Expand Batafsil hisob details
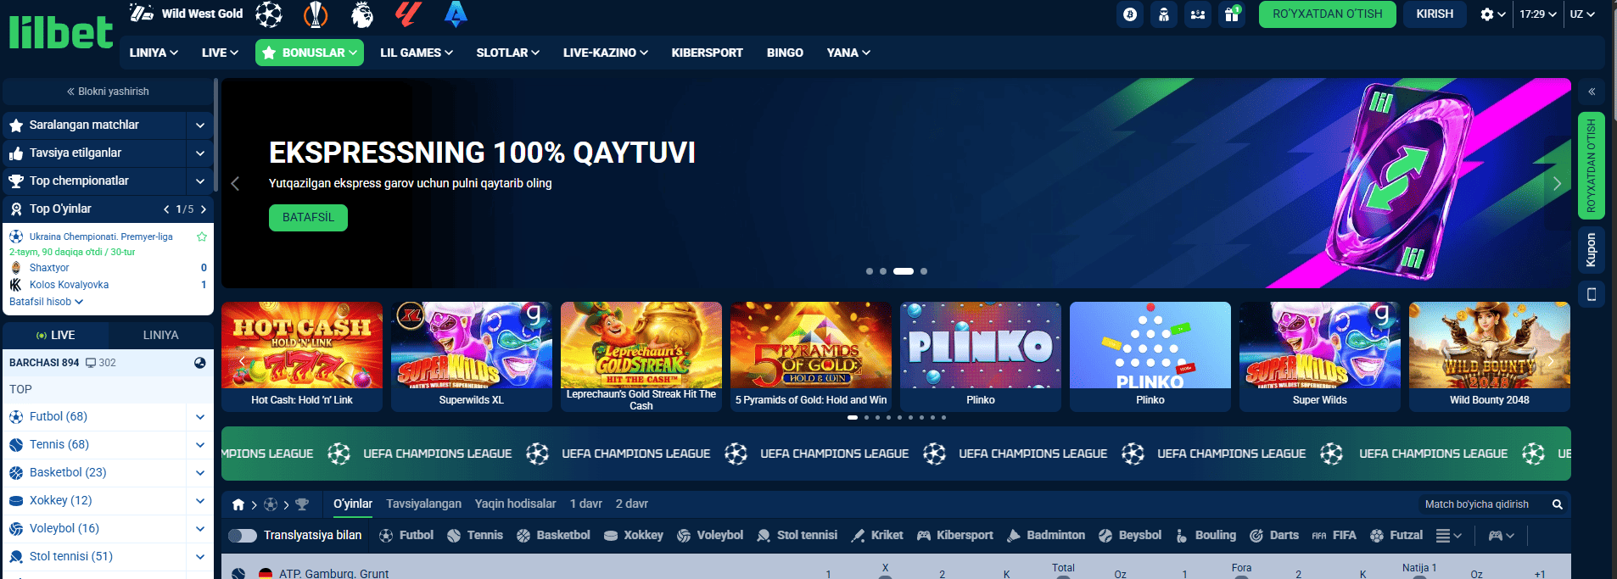The height and width of the screenshot is (579, 1617). pos(47,302)
